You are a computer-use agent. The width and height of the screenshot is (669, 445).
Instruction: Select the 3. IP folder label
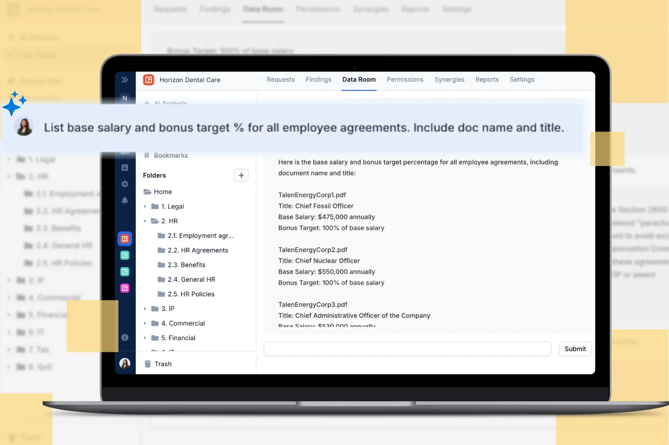[168, 309]
